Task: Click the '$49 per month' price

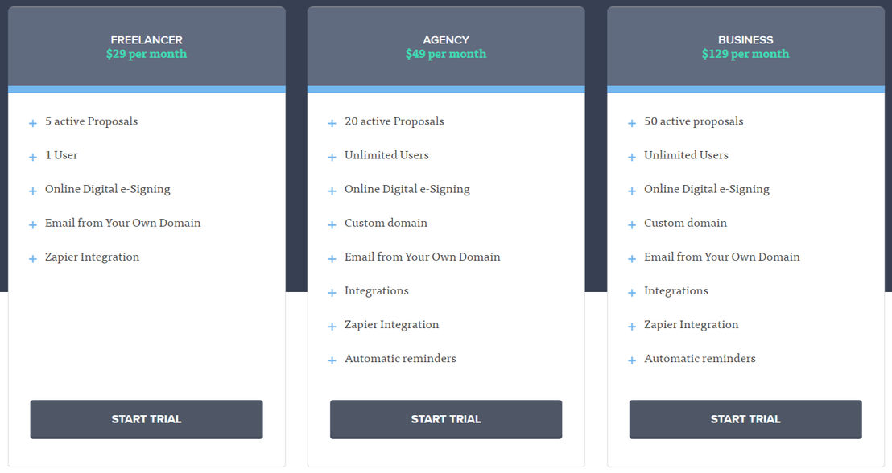Action: 446,54
